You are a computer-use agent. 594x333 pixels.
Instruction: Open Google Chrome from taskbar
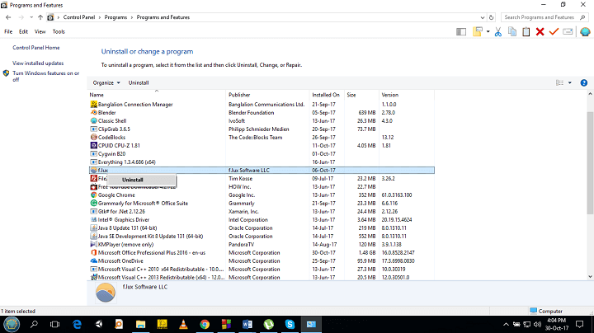[205, 324]
